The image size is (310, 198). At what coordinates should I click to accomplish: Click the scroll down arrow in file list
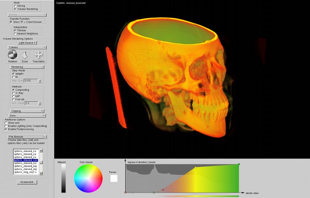pyautogui.click(x=41, y=172)
